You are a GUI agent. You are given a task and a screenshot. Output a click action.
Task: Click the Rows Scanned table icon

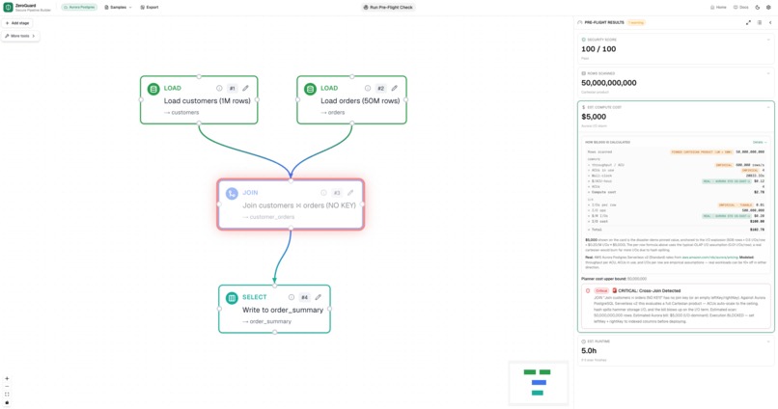pyautogui.click(x=583, y=73)
